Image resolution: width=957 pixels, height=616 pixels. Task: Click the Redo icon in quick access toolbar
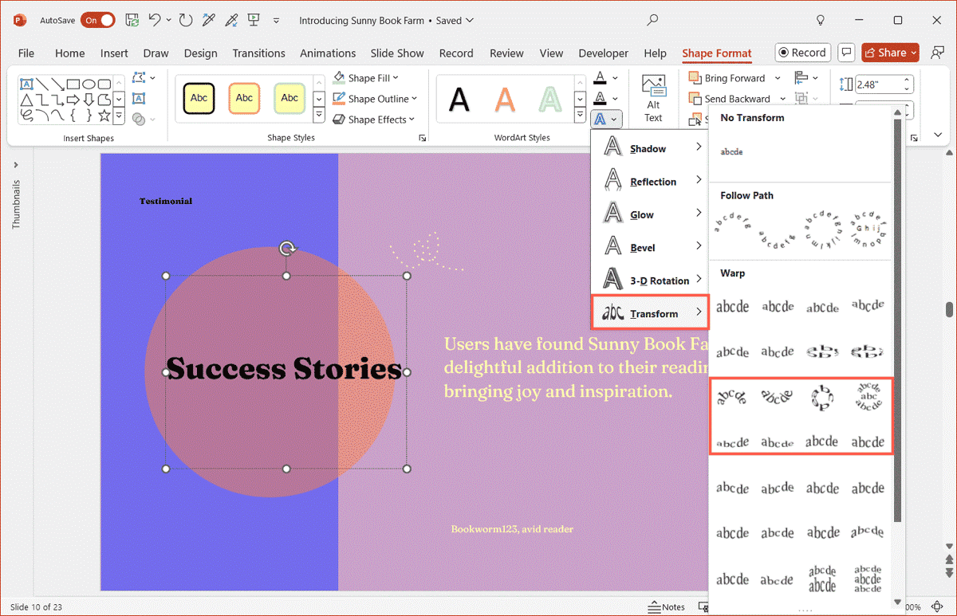pos(186,20)
